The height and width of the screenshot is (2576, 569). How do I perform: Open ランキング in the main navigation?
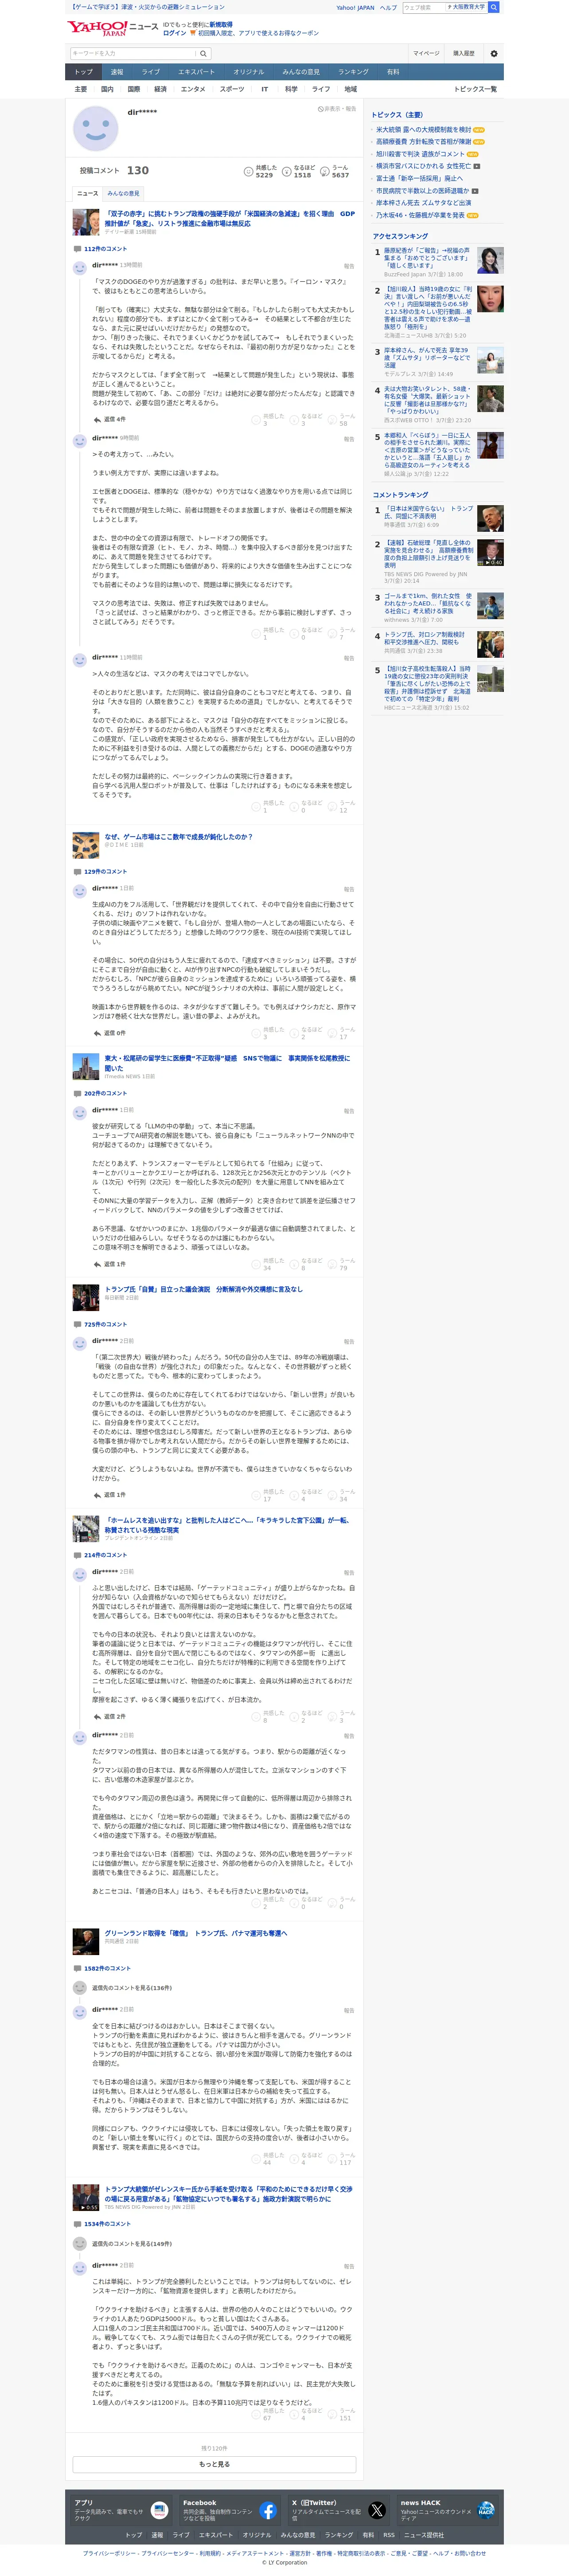pyautogui.click(x=353, y=72)
